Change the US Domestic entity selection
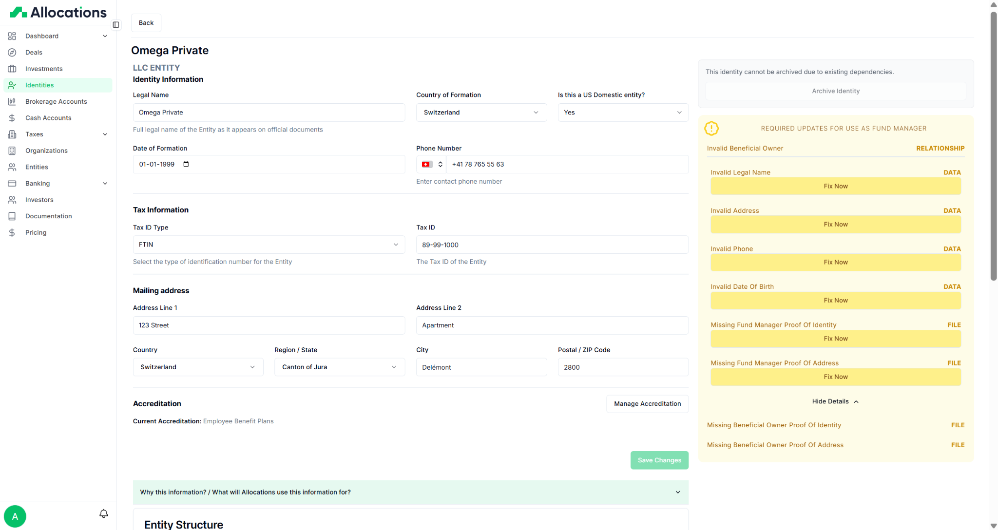This screenshot has height=530, width=998. 622,113
